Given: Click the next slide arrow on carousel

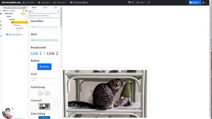Looking at the screenshot, I should (x=141, y=94).
